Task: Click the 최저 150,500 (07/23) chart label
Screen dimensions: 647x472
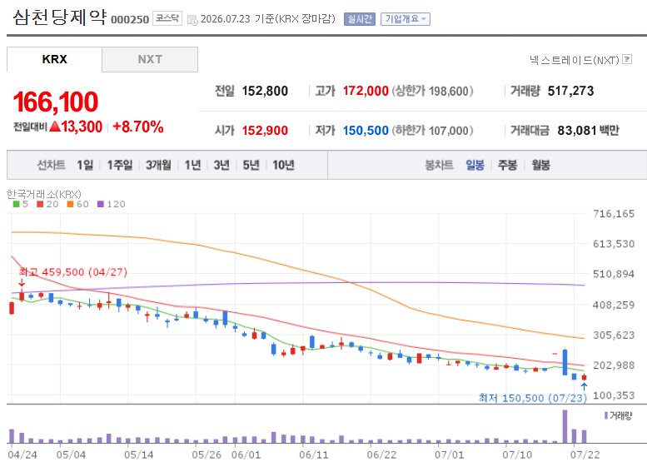Action: coord(533,398)
